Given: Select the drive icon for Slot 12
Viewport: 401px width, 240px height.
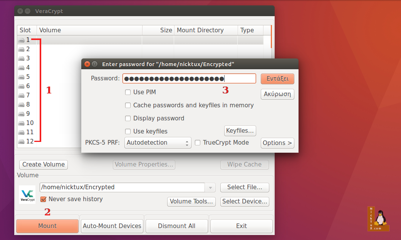Looking at the screenshot, I should 21,141.
